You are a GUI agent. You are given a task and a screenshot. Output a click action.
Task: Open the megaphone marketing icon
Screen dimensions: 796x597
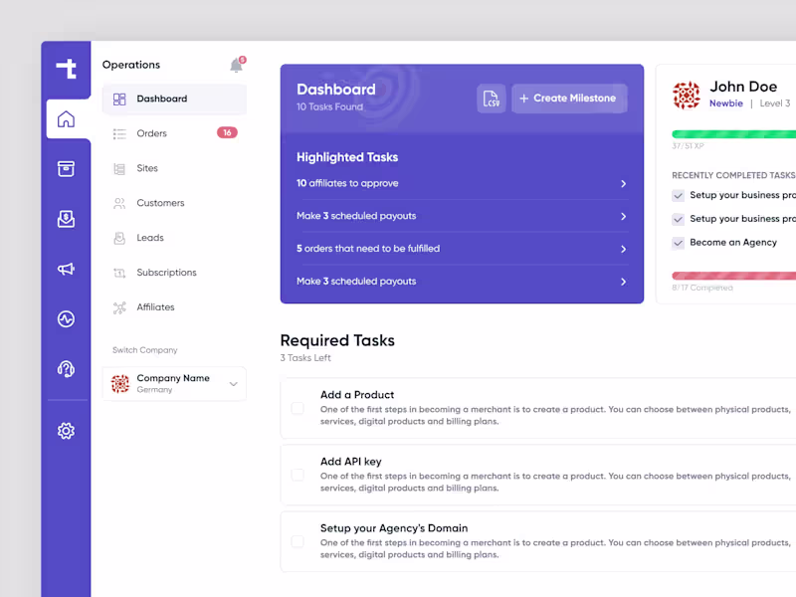(x=66, y=269)
